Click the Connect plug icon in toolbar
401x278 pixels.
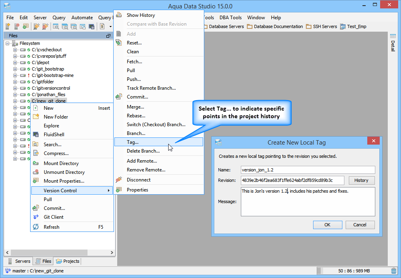(x=37, y=26)
